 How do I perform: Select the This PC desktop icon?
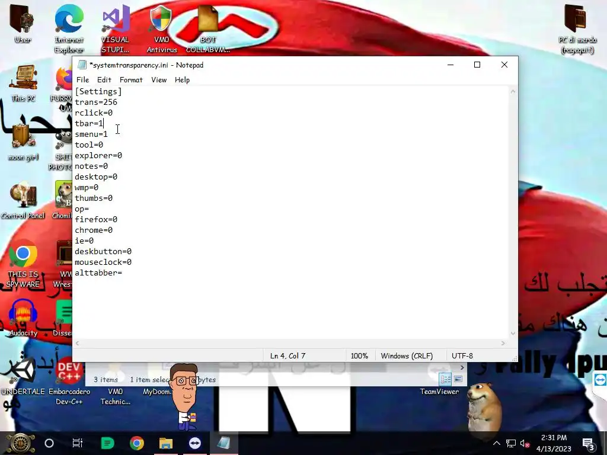(x=23, y=83)
